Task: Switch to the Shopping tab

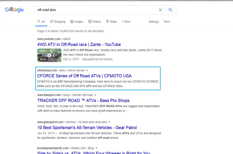Action: (58, 22)
